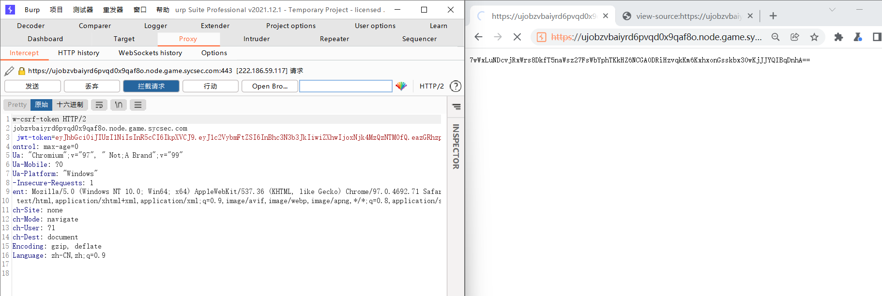
Task: Open the 行动 action button
Action: 211,86
